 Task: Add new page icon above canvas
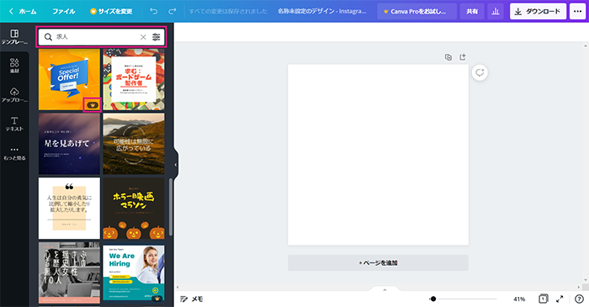click(463, 56)
